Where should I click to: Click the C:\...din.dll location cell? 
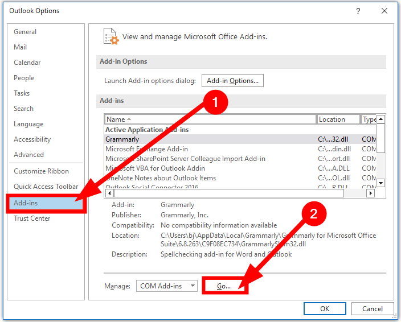pyautogui.click(x=334, y=149)
